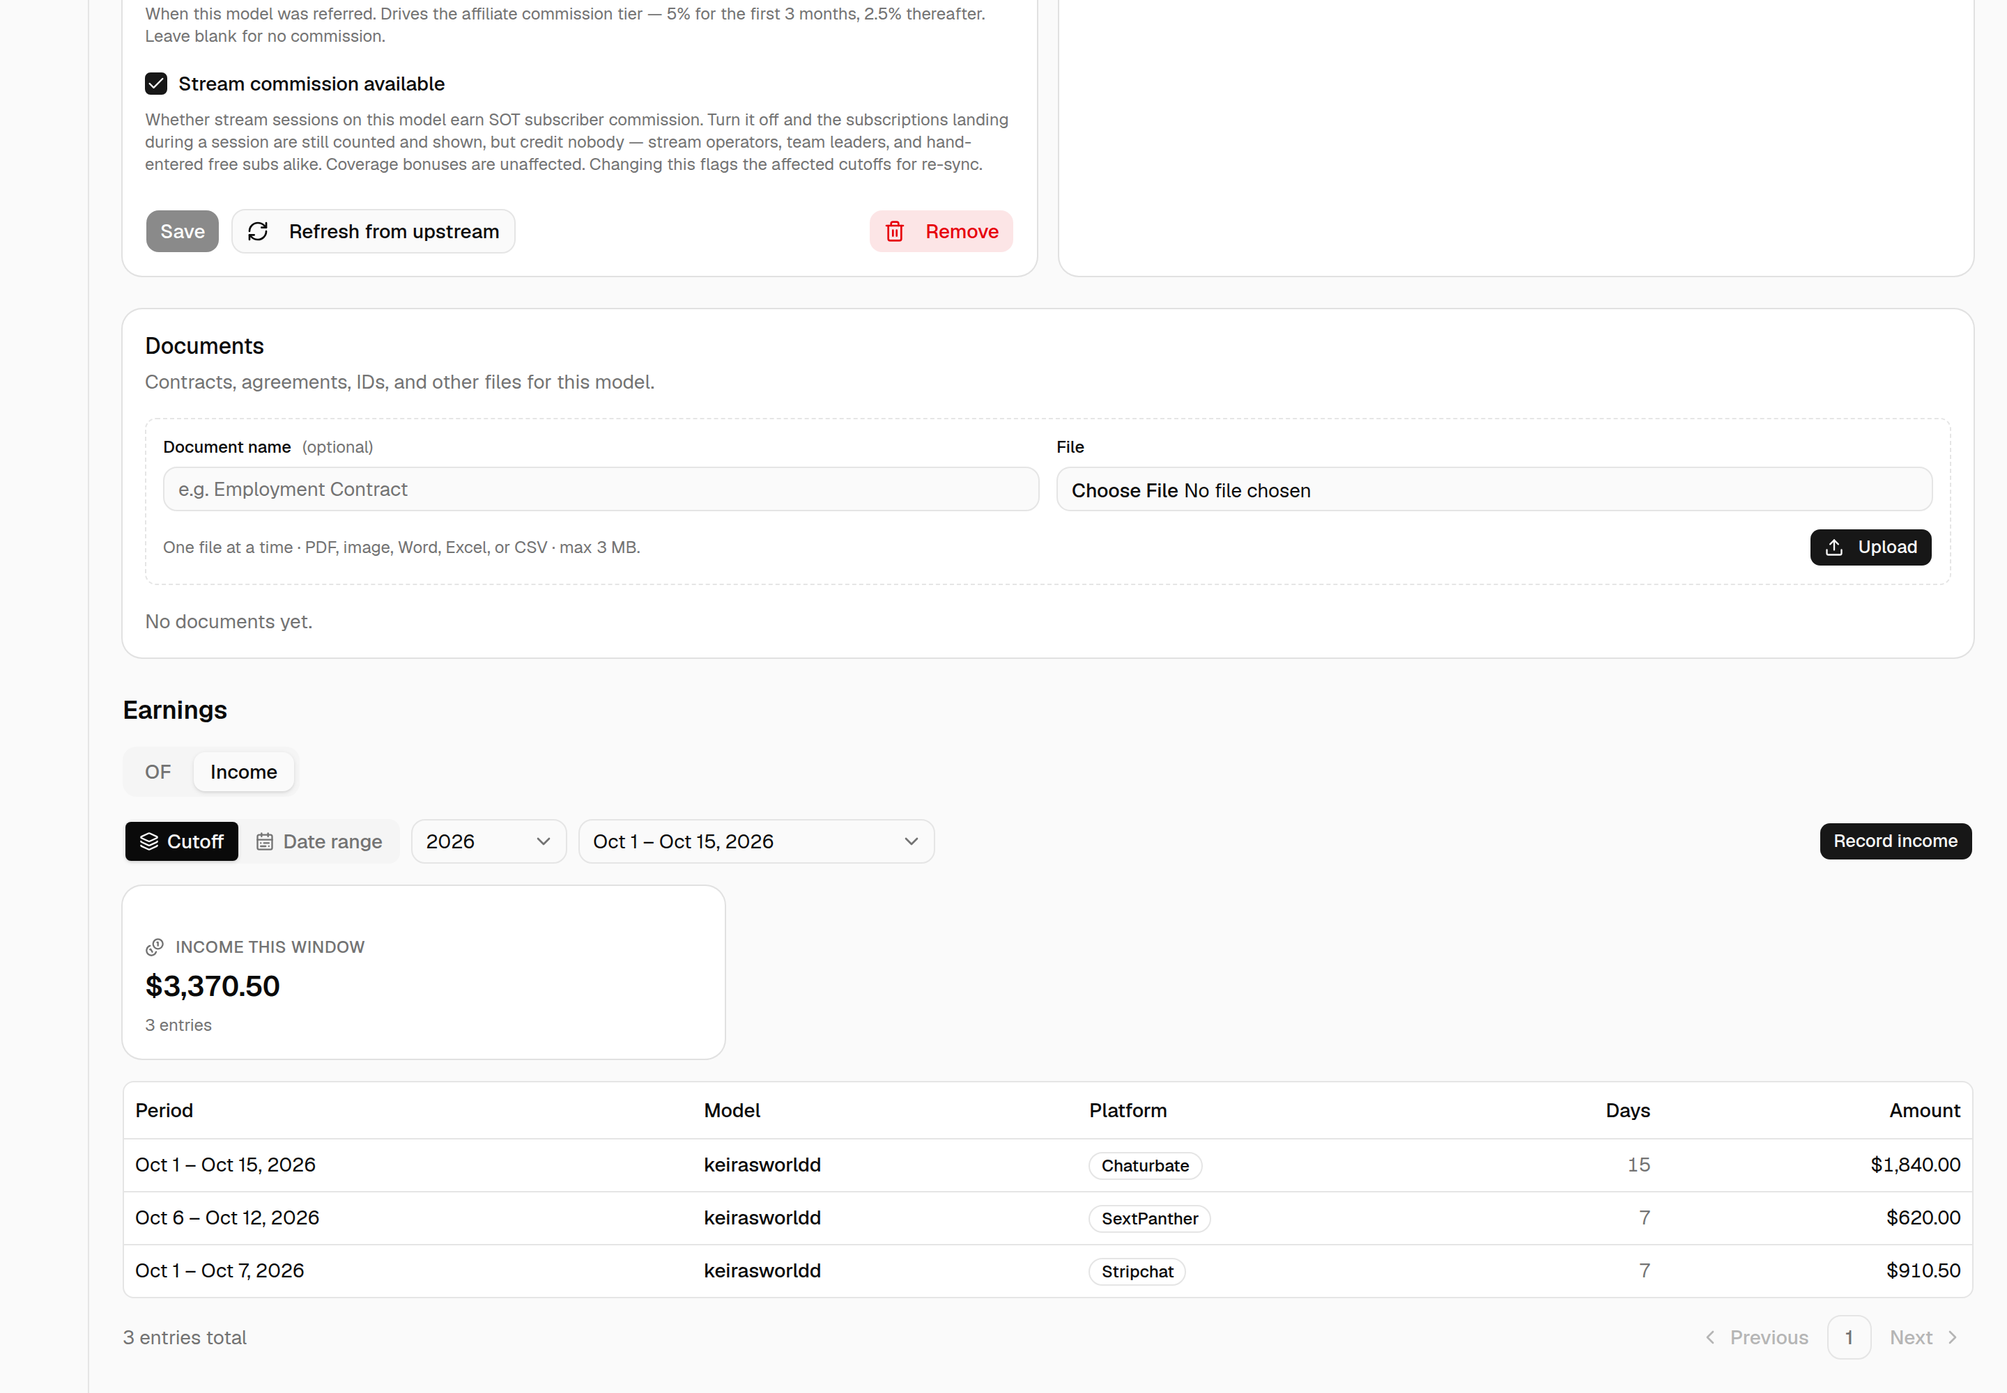This screenshot has width=2007, height=1393.
Task: Switch to Date range mode
Action: [318, 841]
